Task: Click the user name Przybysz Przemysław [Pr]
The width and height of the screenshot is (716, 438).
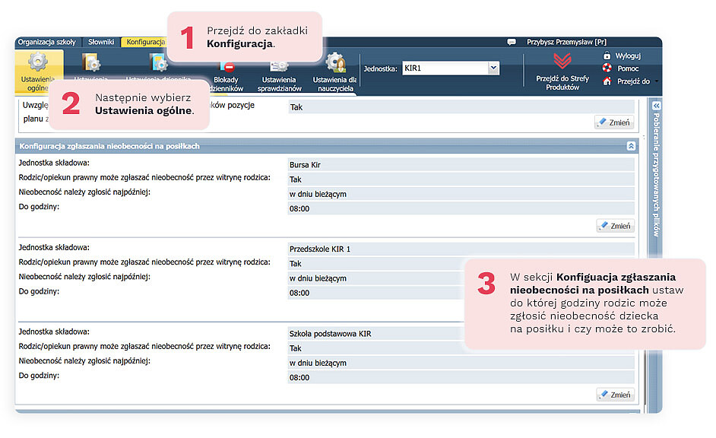Action: tap(566, 42)
